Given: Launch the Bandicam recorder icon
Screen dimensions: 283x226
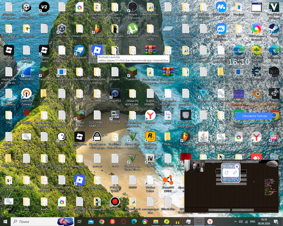Looking at the screenshot, I should [x=115, y=202].
